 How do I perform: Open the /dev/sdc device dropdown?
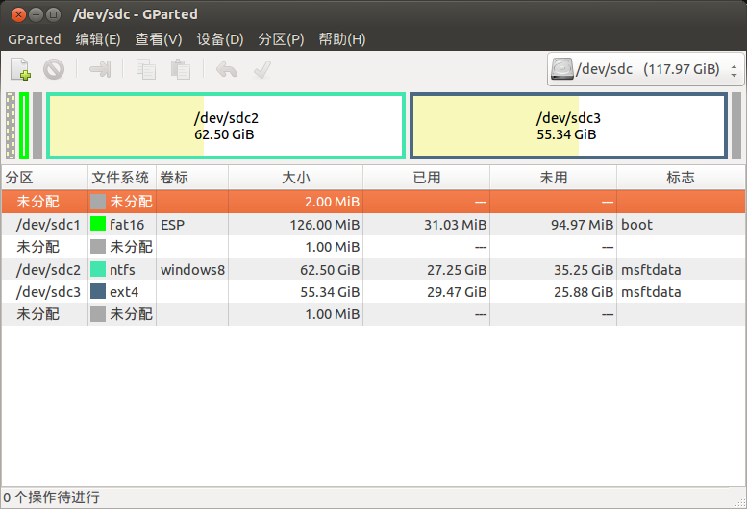pyautogui.click(x=645, y=69)
